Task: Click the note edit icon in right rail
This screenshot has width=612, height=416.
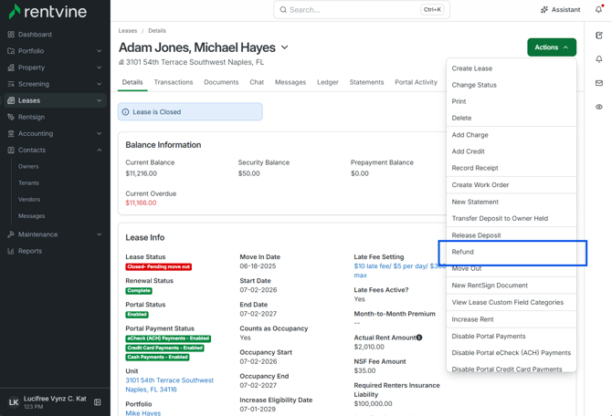Action: pos(599,36)
